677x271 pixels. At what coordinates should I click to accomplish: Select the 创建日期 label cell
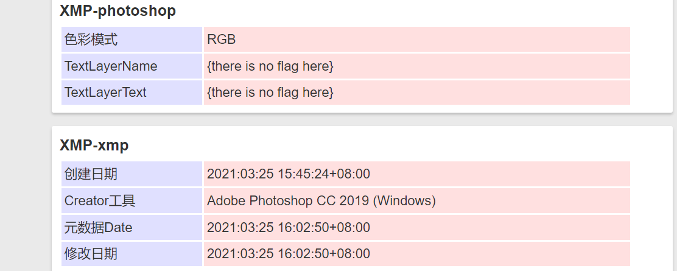(x=132, y=174)
